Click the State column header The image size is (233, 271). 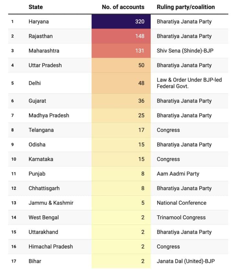(36, 7)
